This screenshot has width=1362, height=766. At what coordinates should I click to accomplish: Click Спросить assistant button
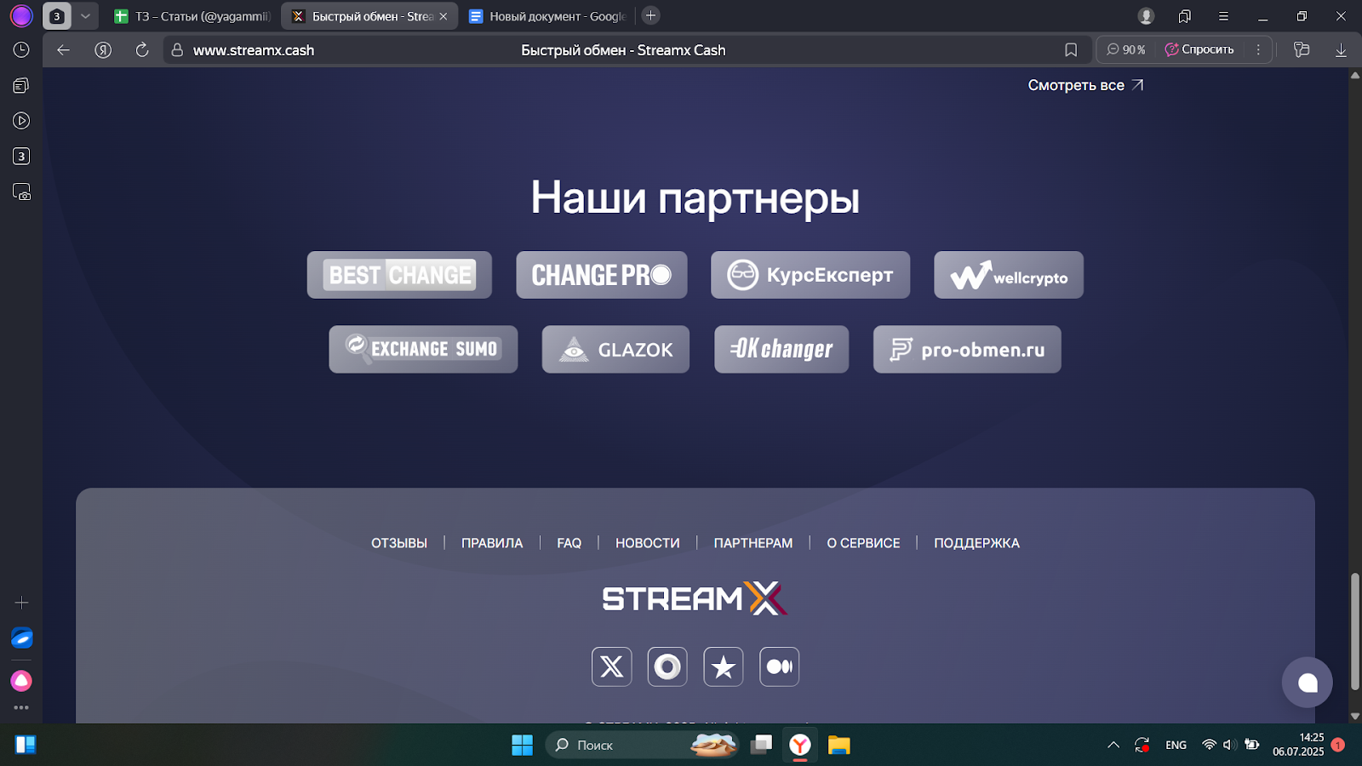[x=1199, y=49]
